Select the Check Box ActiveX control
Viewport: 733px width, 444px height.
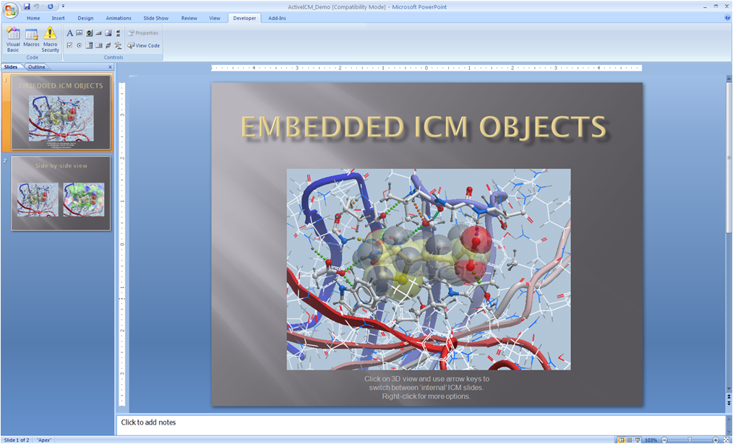click(69, 45)
